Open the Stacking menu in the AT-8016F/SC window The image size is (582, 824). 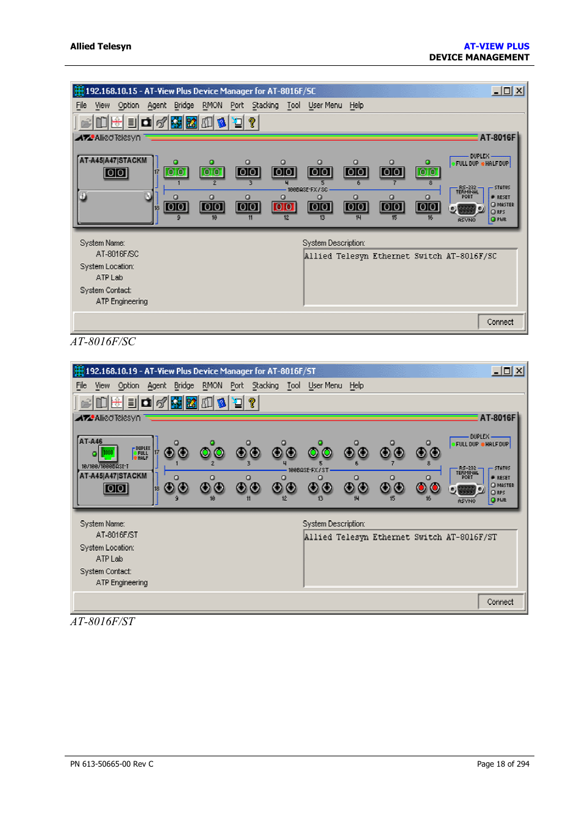tap(265, 106)
